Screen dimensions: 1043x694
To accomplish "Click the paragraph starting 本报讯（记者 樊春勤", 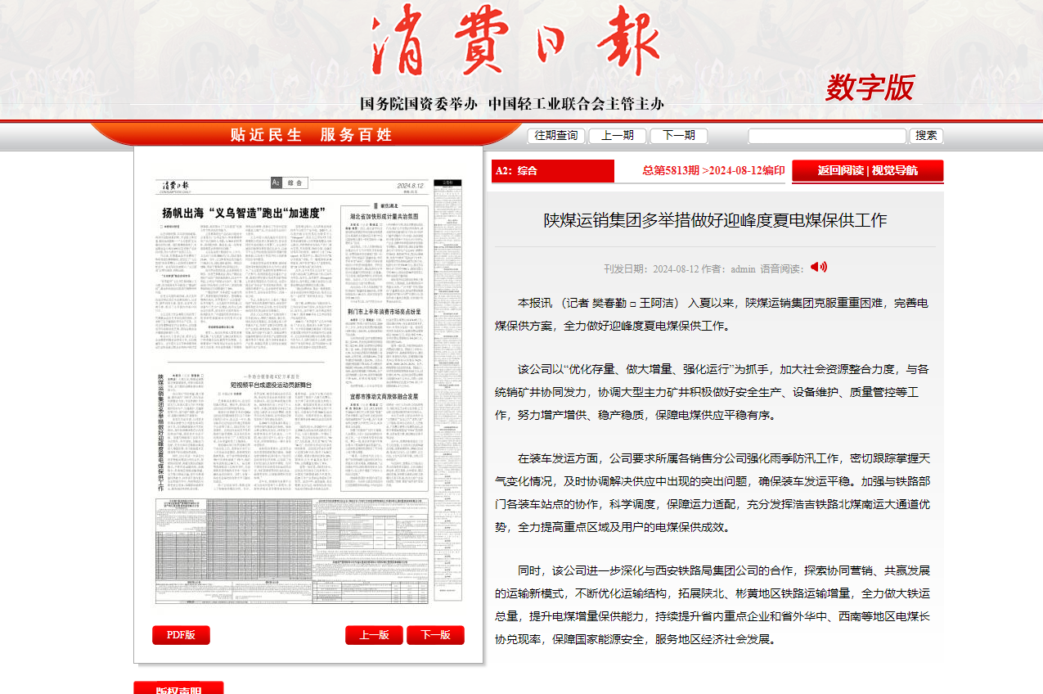I will 712,314.
